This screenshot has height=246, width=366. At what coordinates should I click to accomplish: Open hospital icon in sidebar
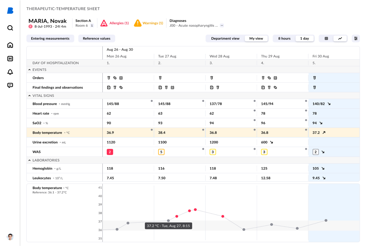[10, 59]
